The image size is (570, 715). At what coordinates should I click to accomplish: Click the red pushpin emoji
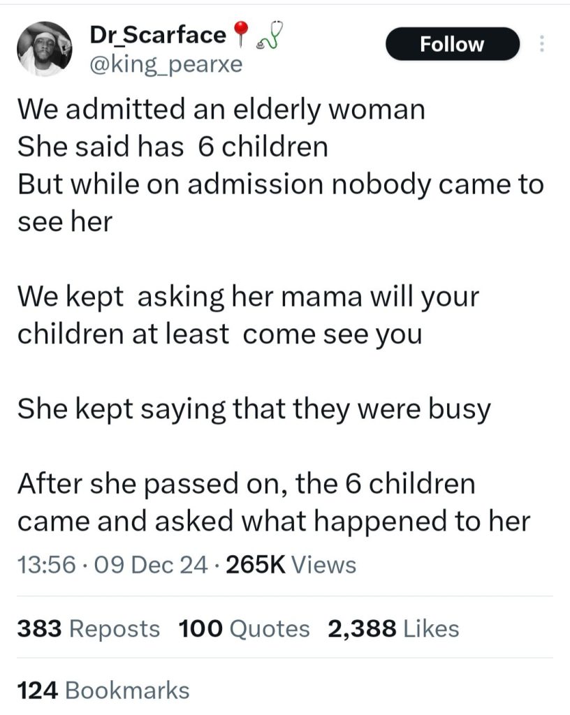coord(241,34)
